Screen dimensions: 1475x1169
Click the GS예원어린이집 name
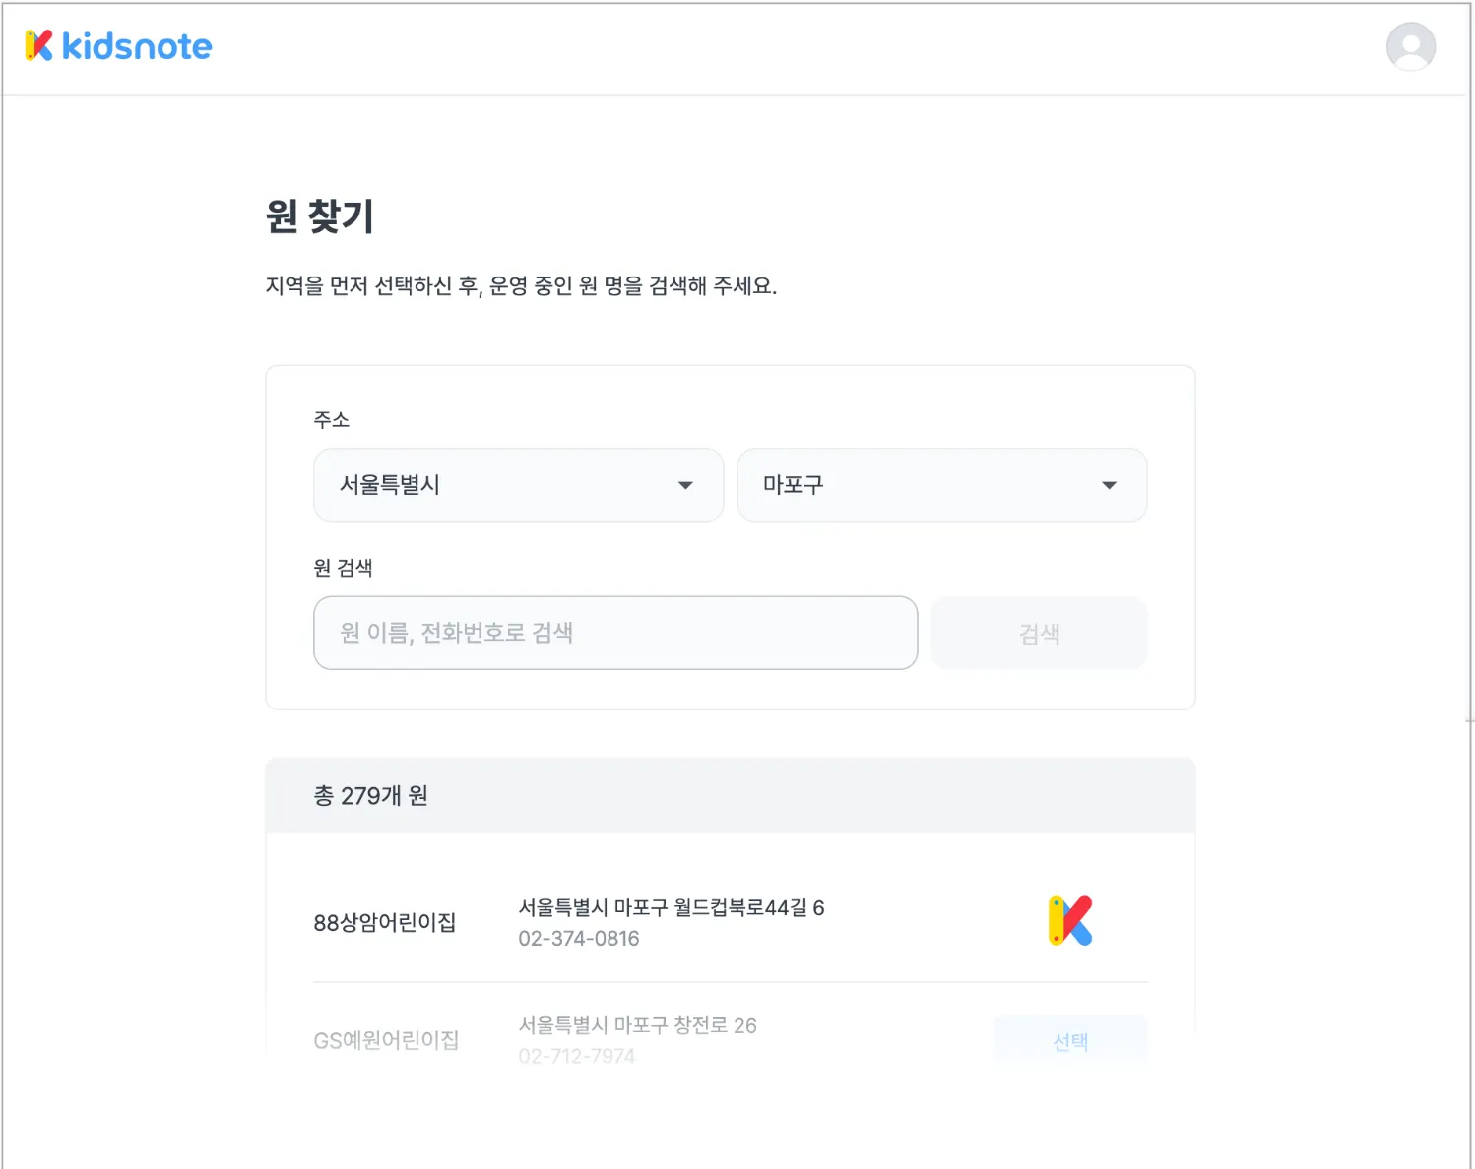pos(386,1040)
